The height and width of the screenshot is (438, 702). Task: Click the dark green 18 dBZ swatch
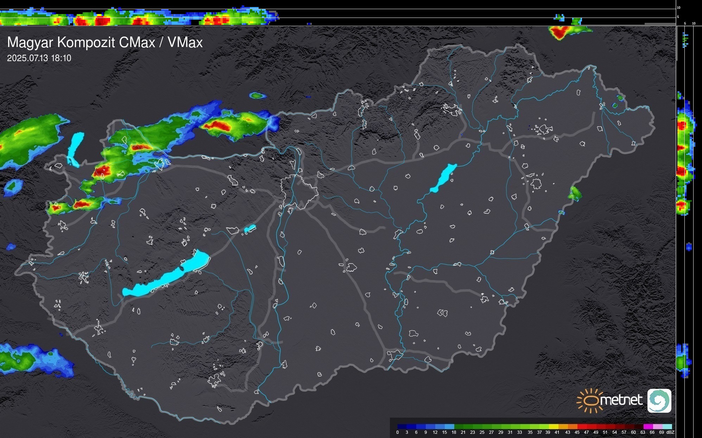coord(459,426)
